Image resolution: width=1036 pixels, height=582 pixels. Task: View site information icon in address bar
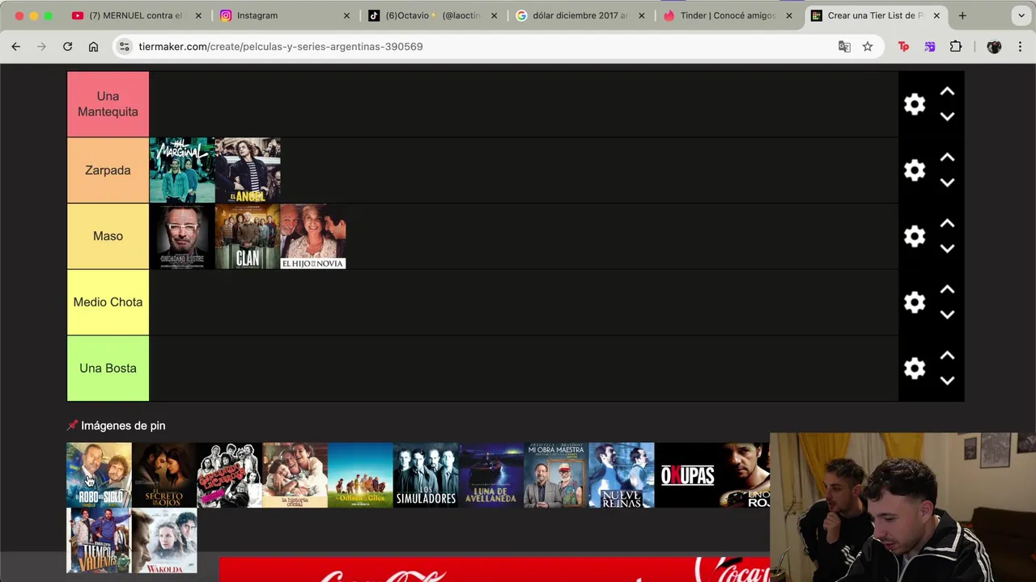click(x=125, y=47)
